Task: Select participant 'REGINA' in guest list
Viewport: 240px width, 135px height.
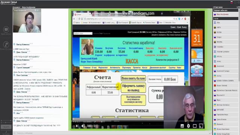Action: click(226, 42)
